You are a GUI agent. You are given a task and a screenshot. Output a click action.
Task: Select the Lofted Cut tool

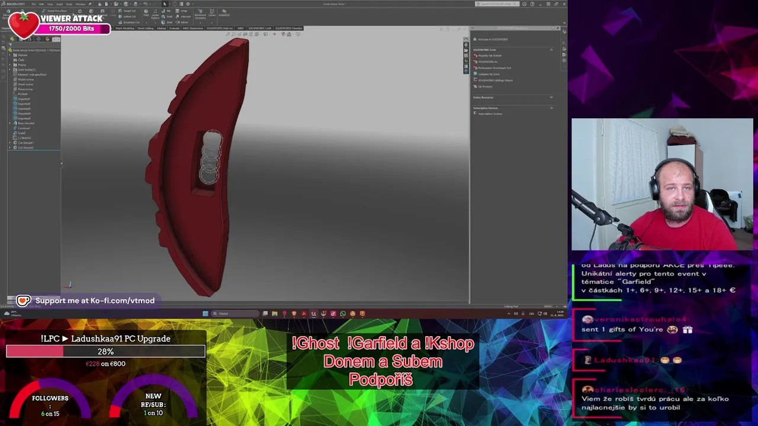127,17
